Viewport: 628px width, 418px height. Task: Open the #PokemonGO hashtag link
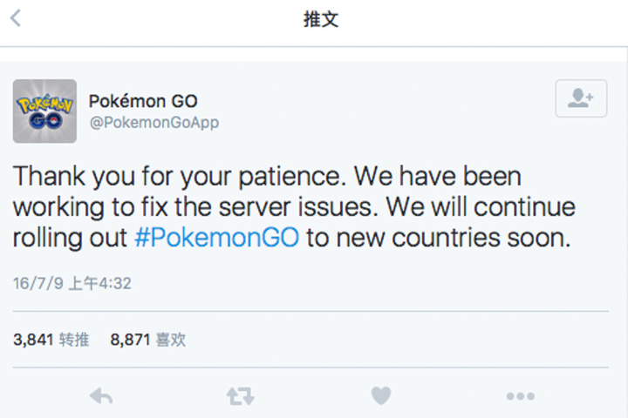(216, 238)
